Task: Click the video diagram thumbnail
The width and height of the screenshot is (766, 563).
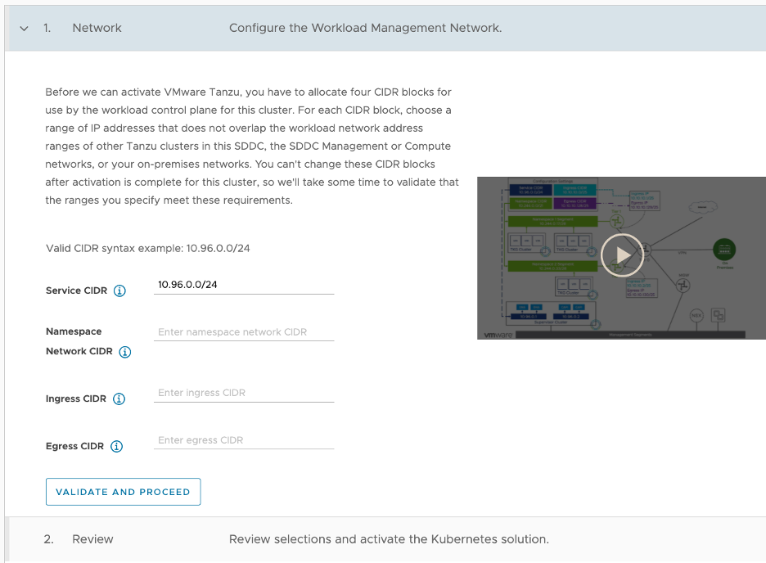Action: 621,258
